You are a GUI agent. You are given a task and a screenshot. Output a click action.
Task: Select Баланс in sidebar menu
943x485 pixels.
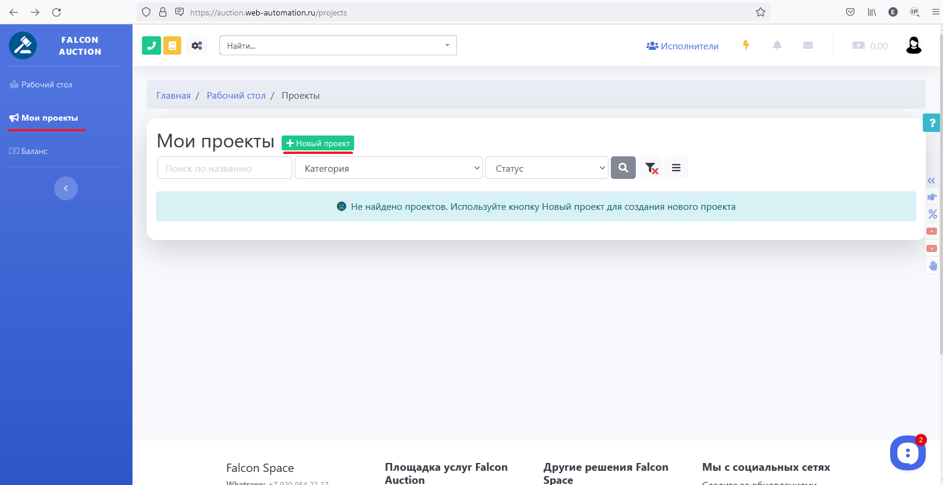(34, 152)
